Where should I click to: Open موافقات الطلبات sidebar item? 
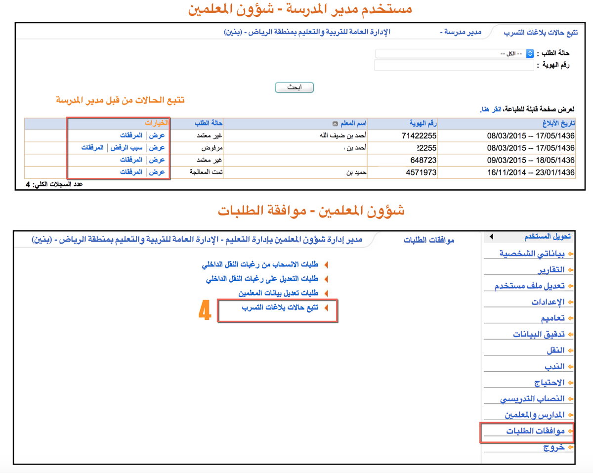pyautogui.click(x=536, y=431)
